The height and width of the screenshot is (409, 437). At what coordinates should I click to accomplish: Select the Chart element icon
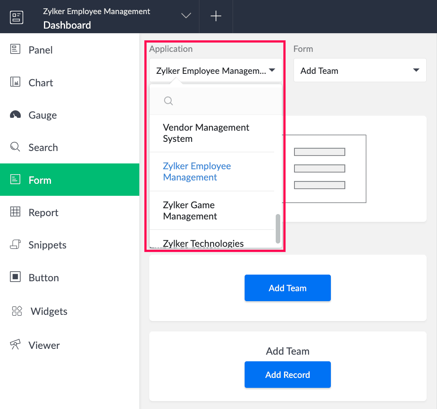15,82
